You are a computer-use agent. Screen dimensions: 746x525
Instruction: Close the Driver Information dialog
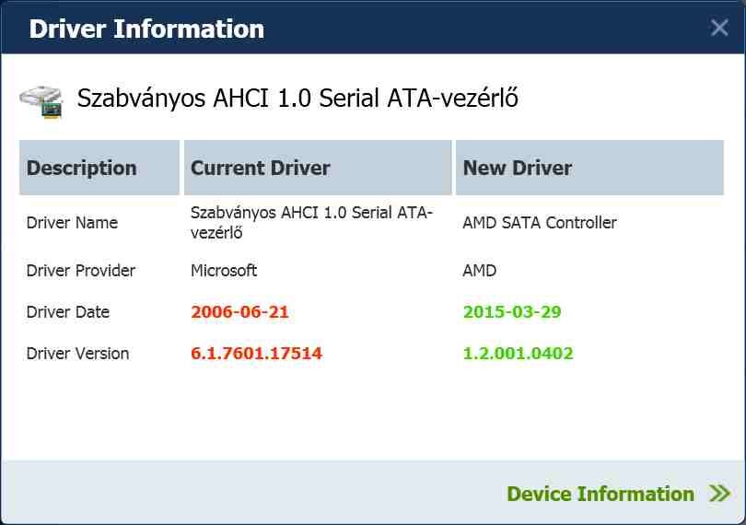click(x=719, y=28)
